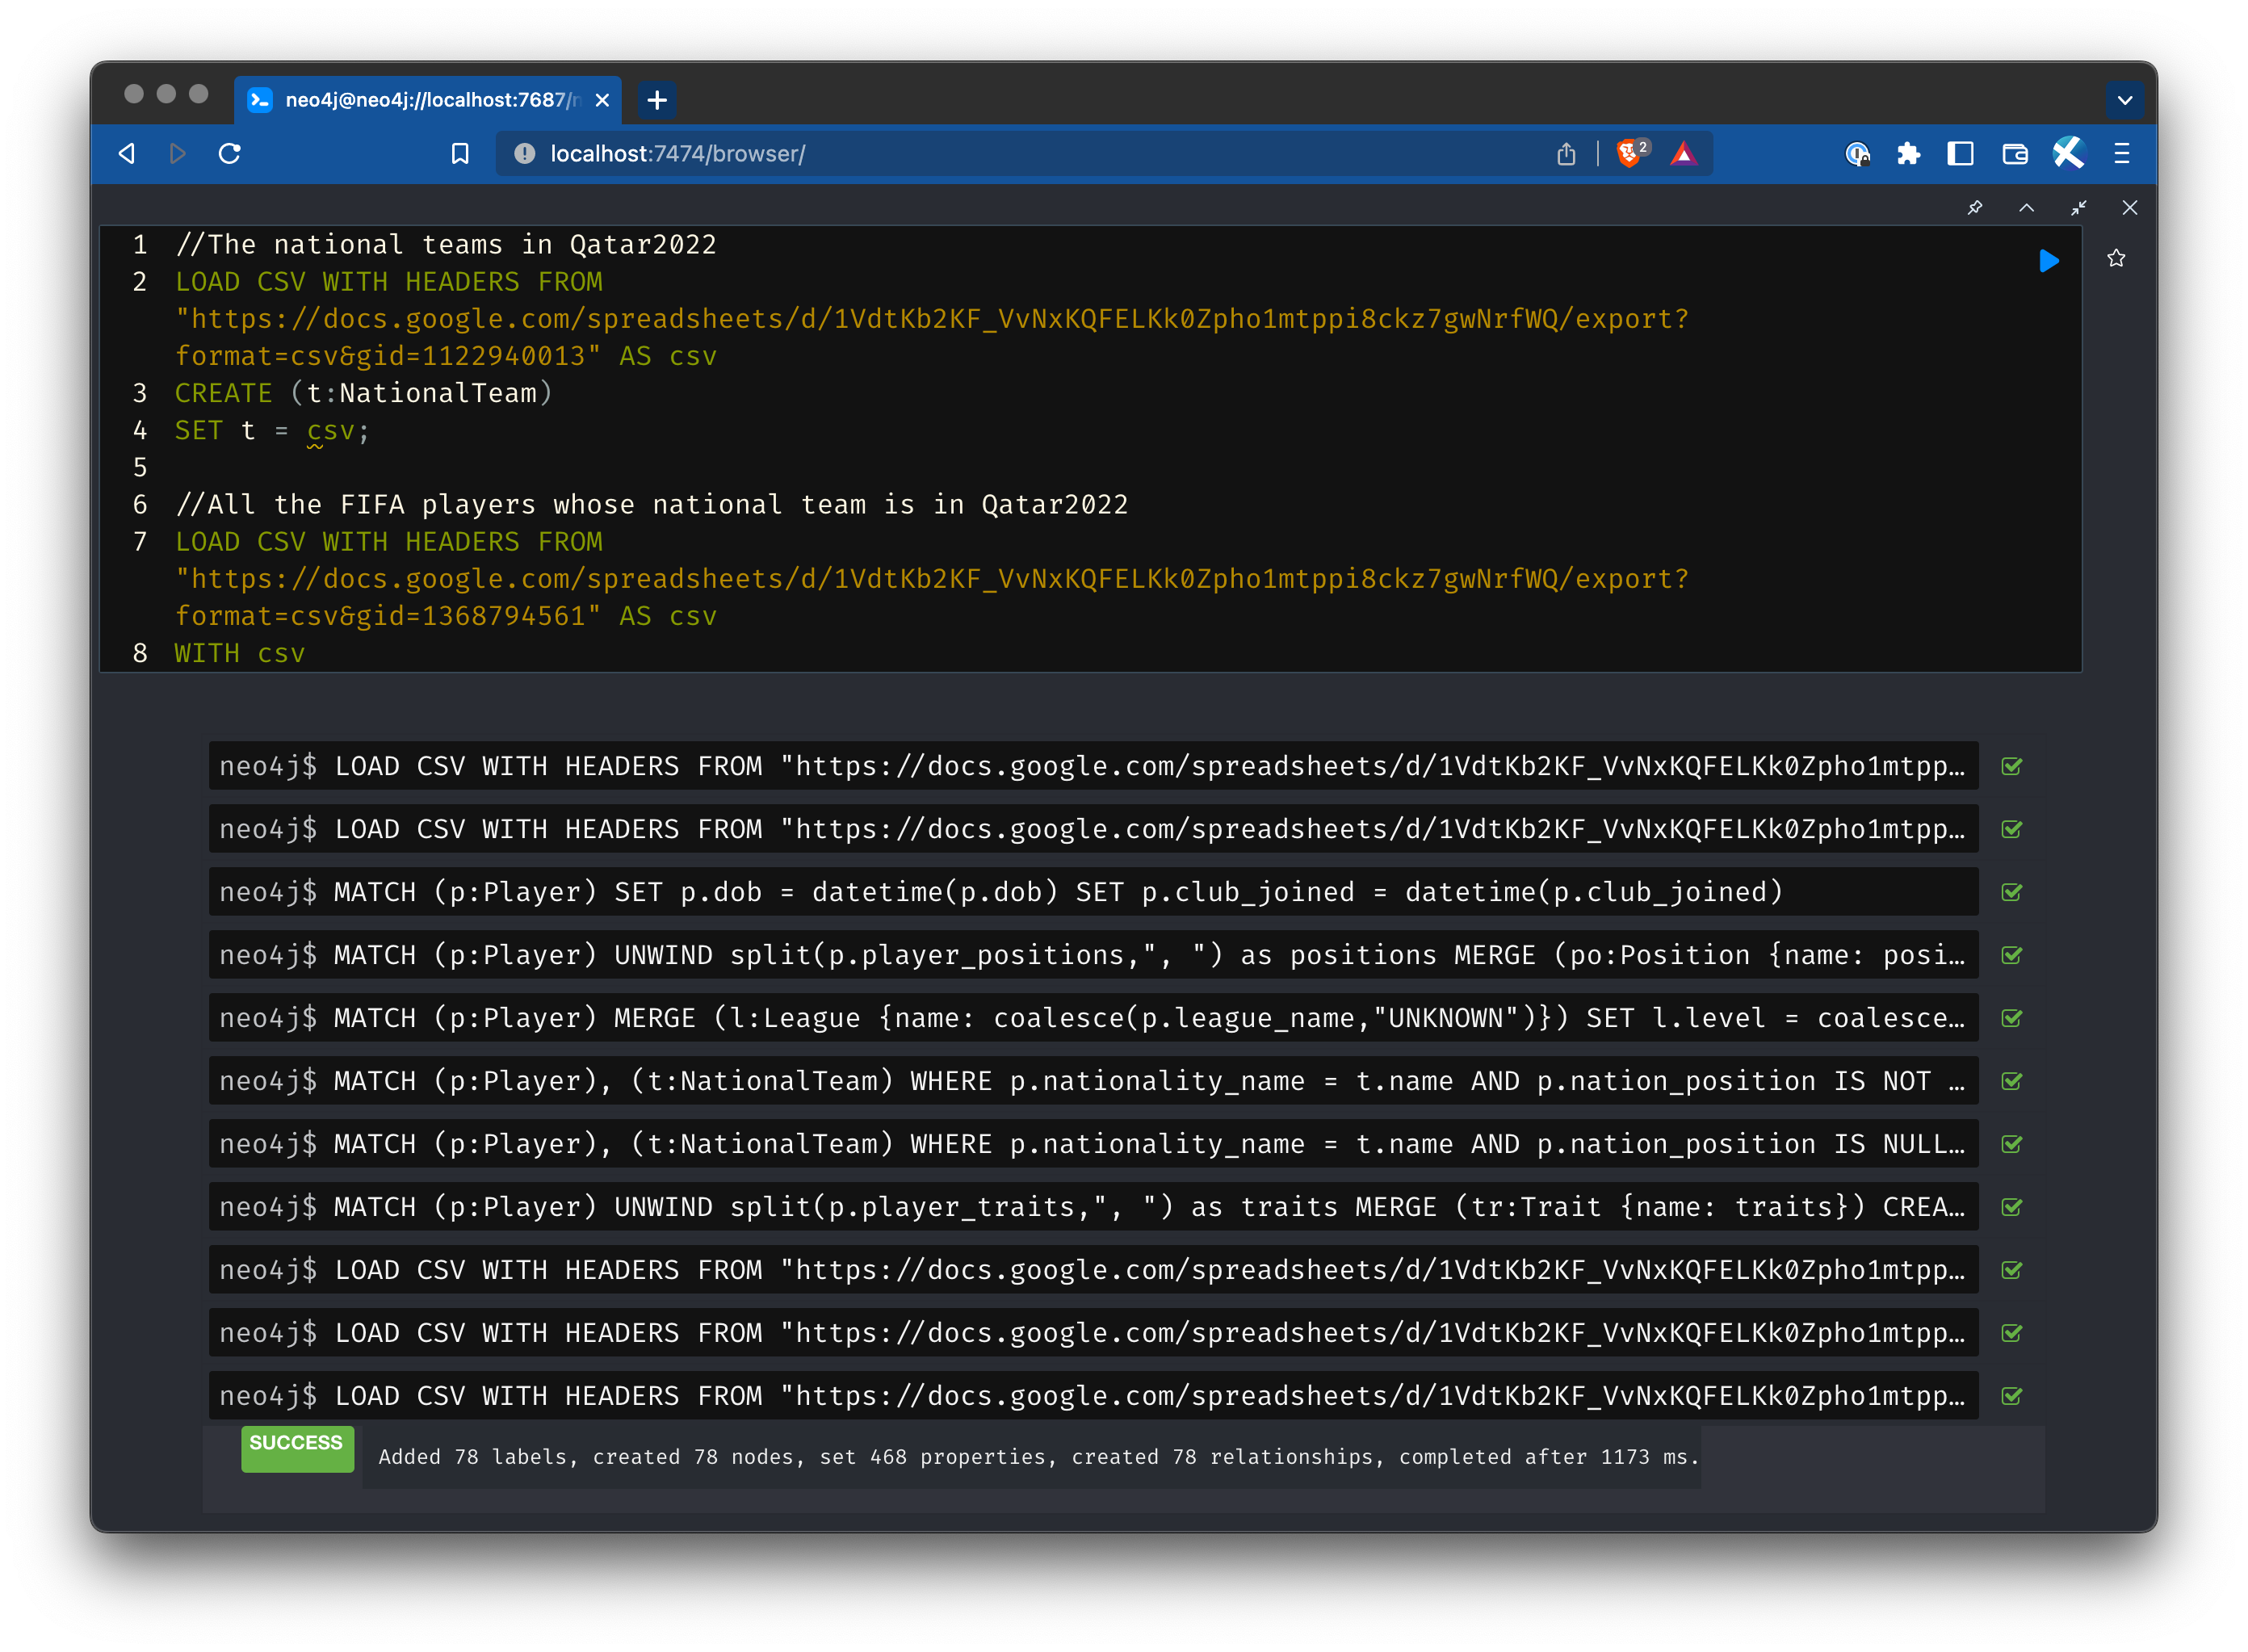Open the X-shaped extension icon in toolbar
The height and width of the screenshot is (1652, 2248).
click(x=2068, y=154)
